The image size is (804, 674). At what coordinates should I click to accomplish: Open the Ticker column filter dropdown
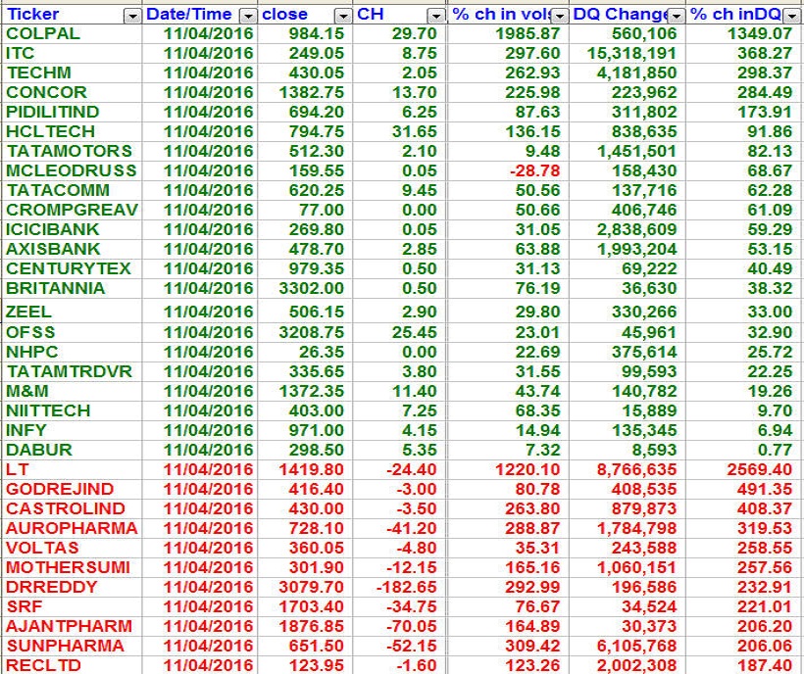coord(131,16)
